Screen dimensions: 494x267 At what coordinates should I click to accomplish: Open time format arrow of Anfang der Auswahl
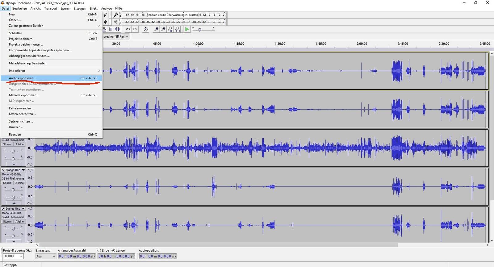(x=94, y=256)
